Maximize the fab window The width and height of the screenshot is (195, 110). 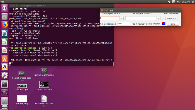point(107,10)
